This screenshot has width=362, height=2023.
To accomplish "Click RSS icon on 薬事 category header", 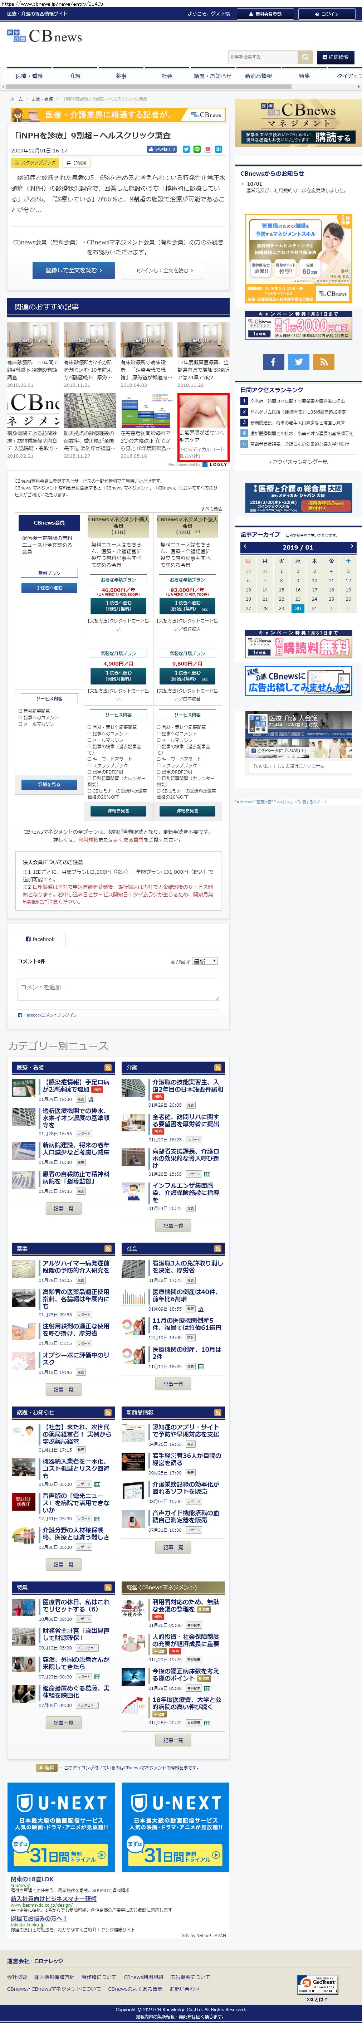I will coord(108,1248).
